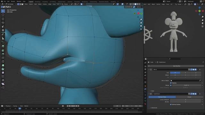Select the Knife tool
This screenshot has width=205, height=115.
[x=3, y=62]
